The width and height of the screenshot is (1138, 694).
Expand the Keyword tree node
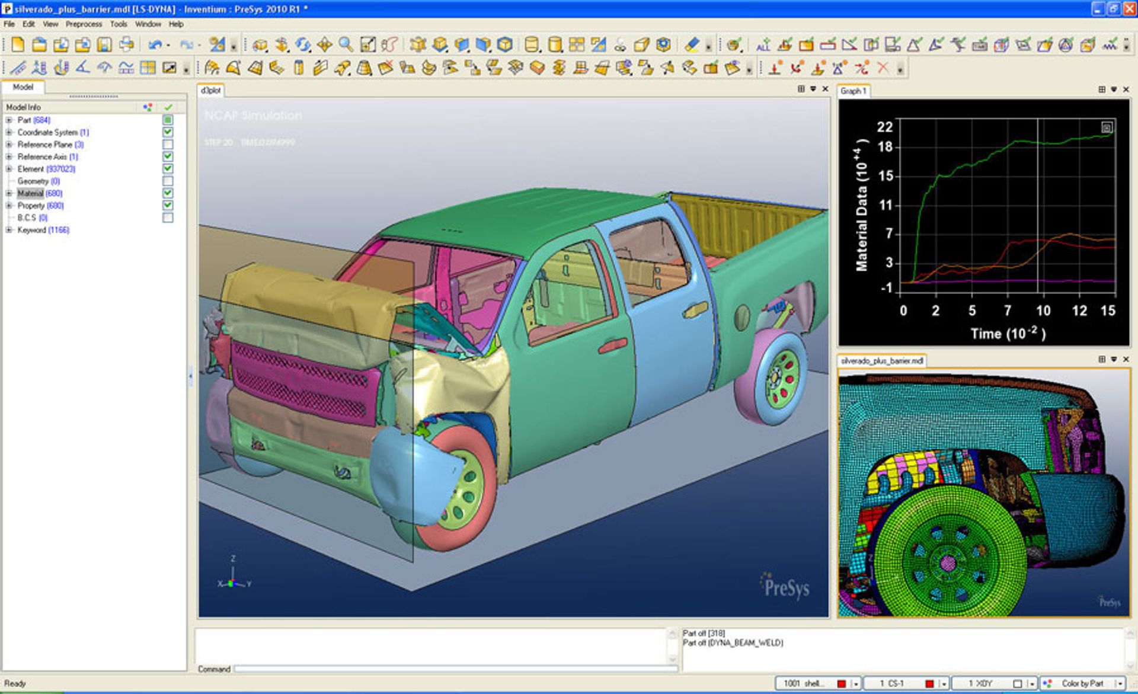coord(9,230)
